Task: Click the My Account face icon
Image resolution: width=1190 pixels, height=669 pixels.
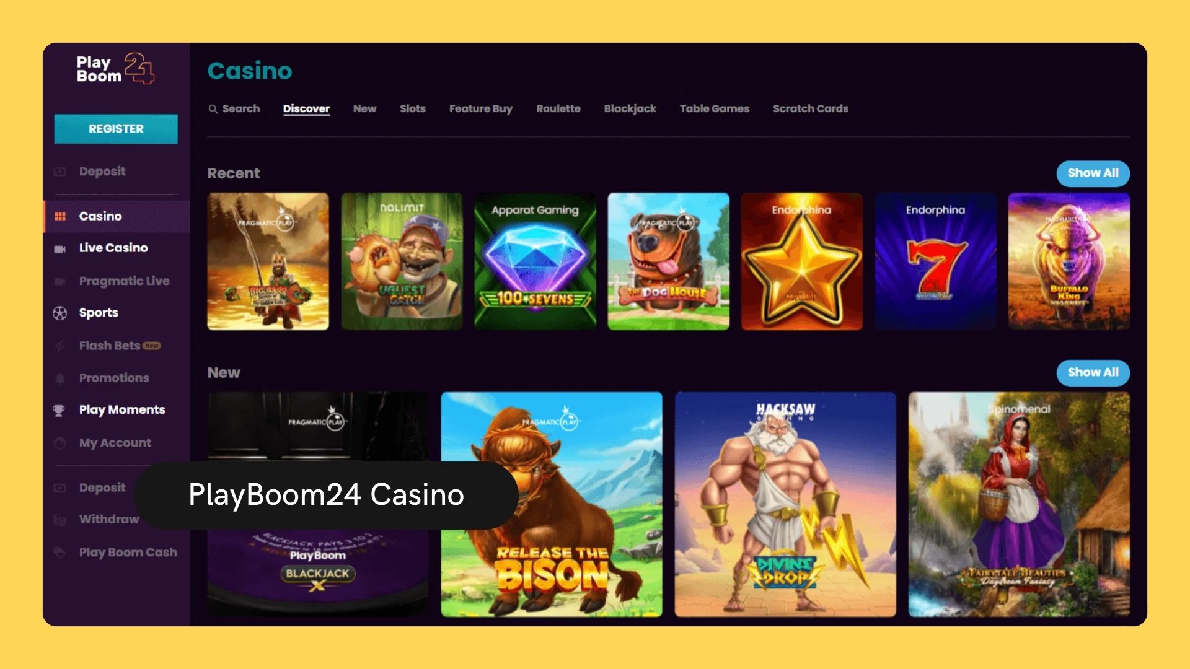Action: 60,443
